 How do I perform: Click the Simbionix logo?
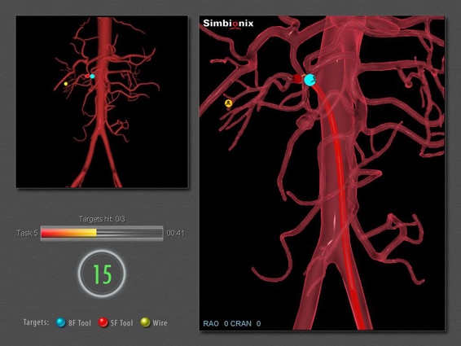228,24
